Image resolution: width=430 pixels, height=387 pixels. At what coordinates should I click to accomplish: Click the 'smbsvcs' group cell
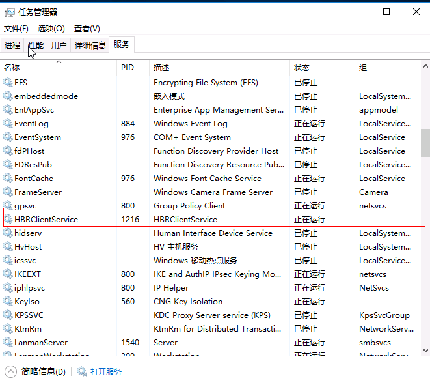click(x=375, y=343)
